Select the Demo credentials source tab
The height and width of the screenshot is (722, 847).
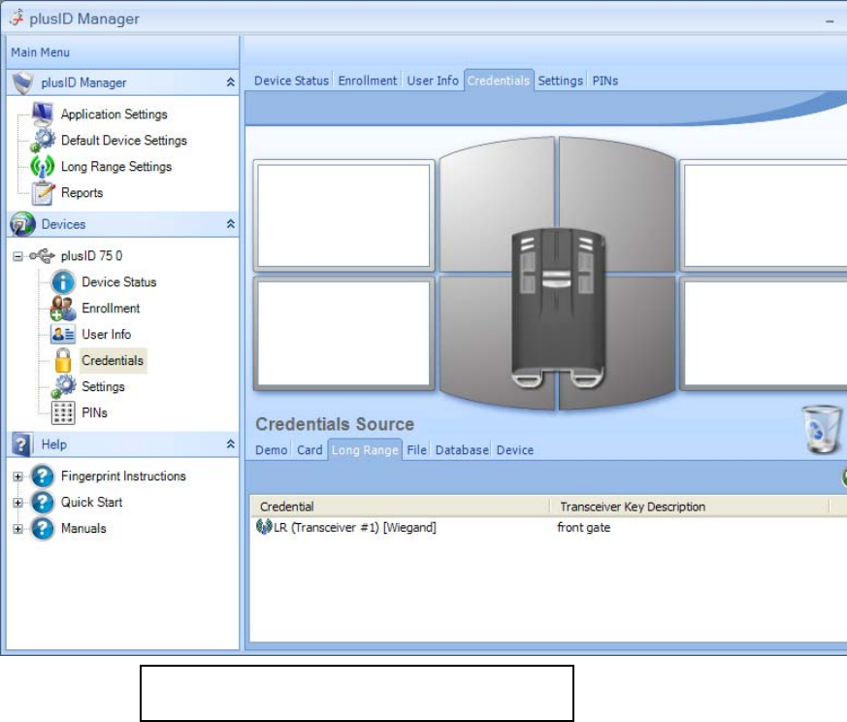coord(271,450)
